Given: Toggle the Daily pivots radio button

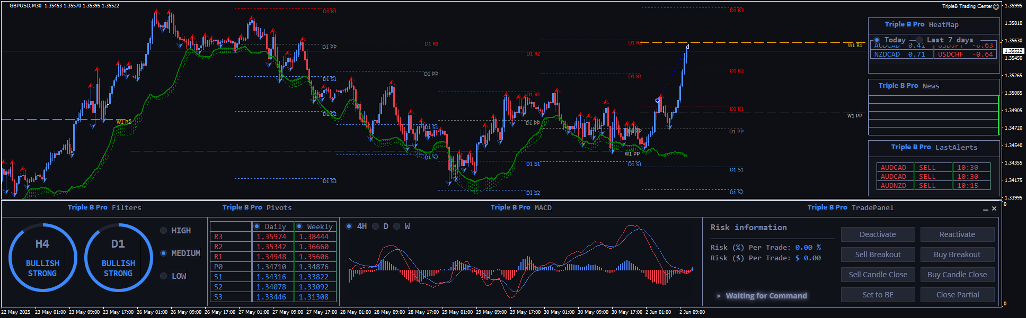Looking at the screenshot, I should 257,226.
